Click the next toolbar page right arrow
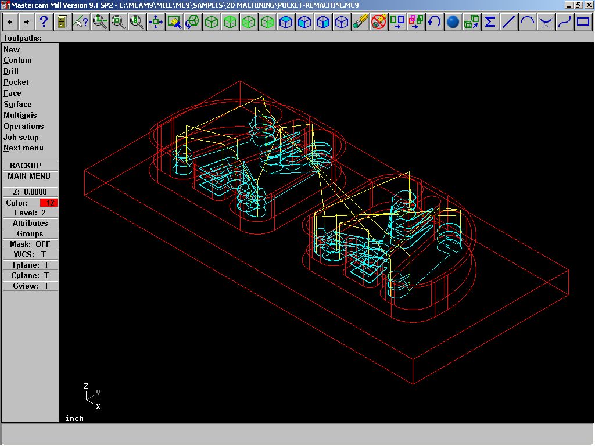Screen dimensions: 595x446 27,22
